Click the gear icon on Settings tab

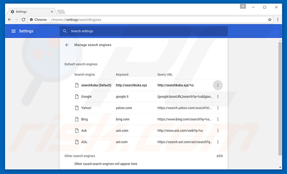(12, 12)
